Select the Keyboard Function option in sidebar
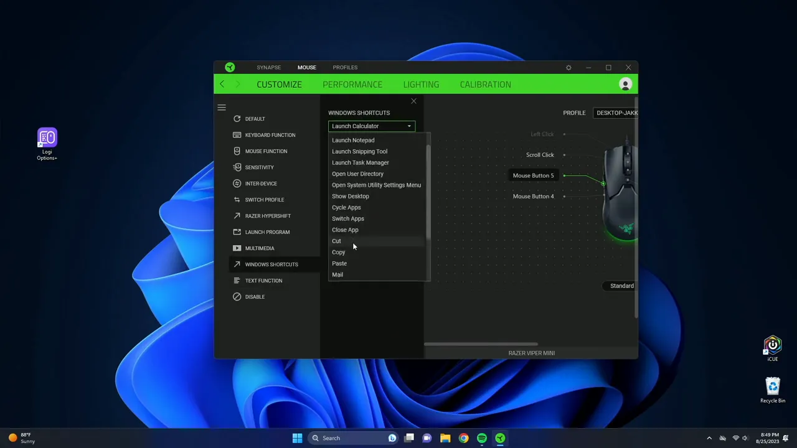Viewport: 797px width, 448px height. point(270,134)
